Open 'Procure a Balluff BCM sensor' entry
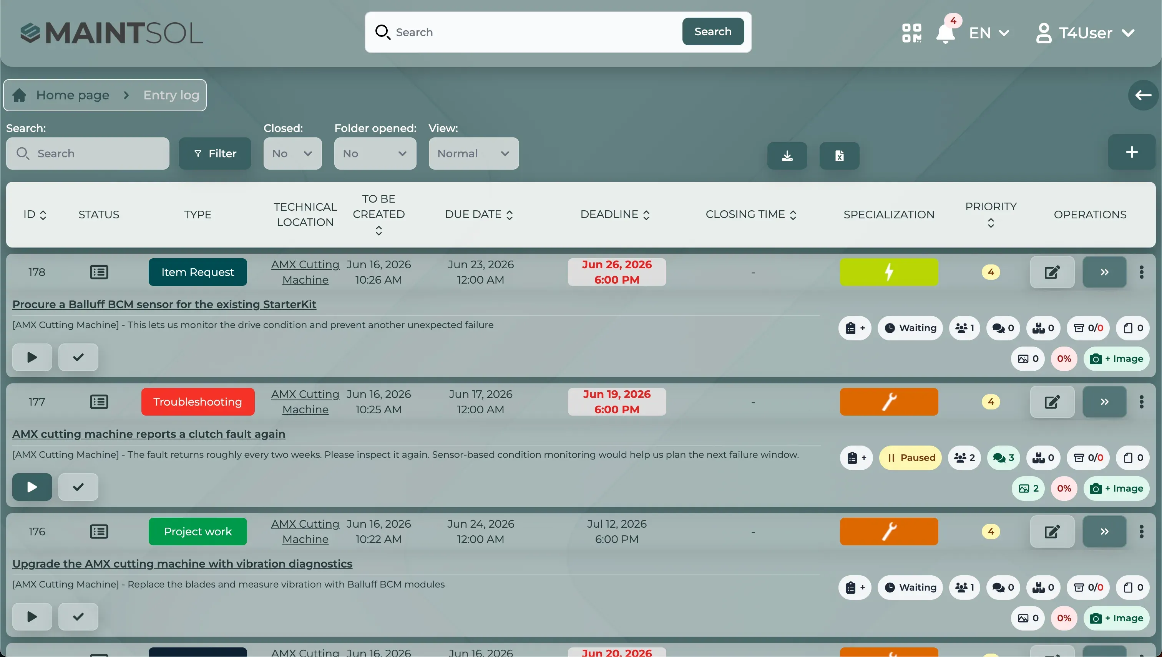 point(164,305)
